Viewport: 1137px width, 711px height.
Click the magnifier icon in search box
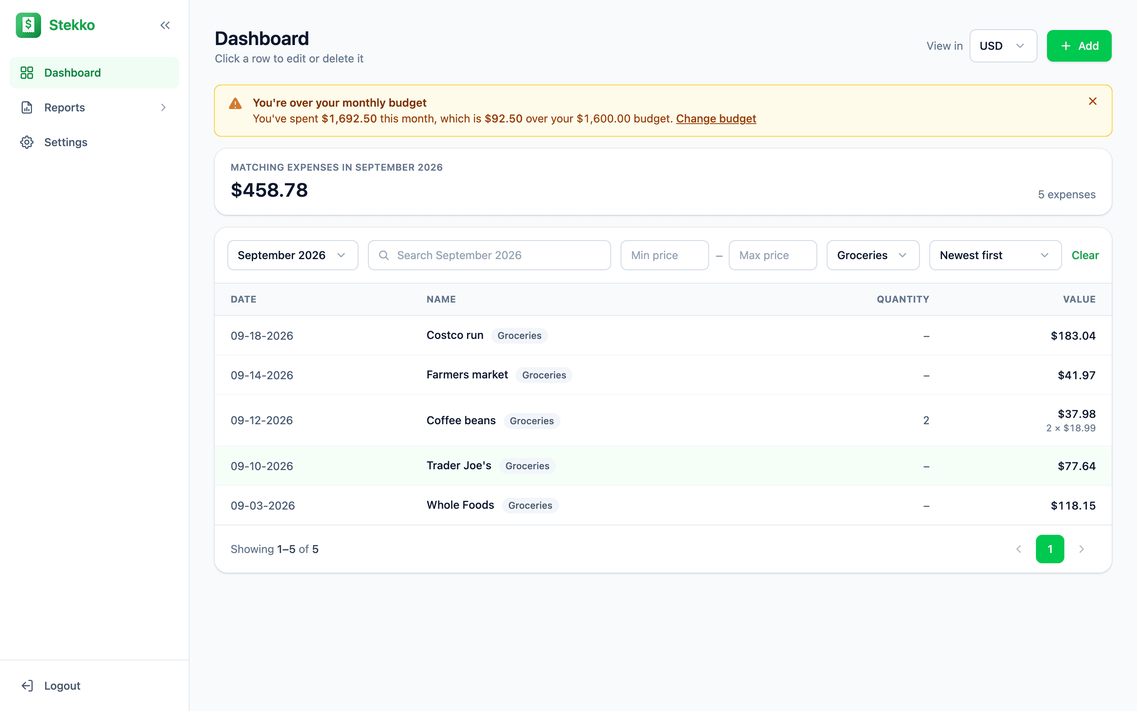click(x=384, y=255)
